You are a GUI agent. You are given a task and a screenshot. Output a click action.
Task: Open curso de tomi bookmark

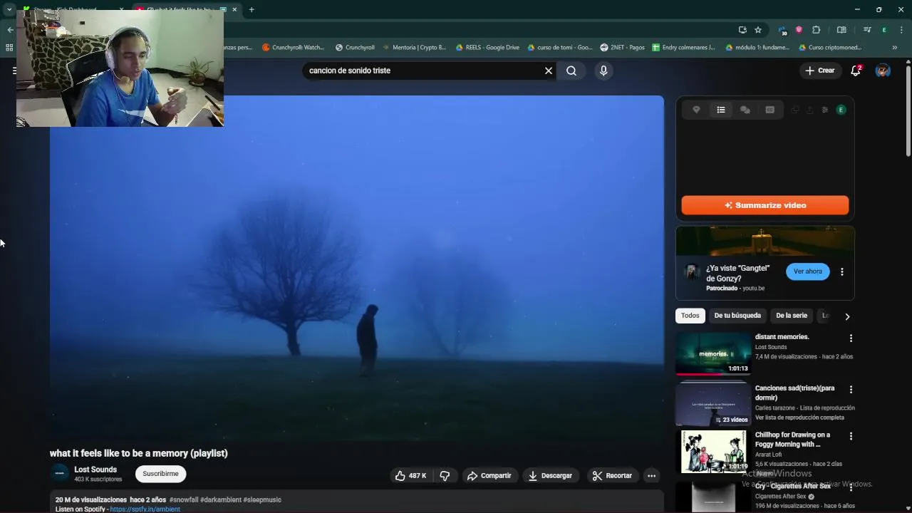pyautogui.click(x=559, y=48)
